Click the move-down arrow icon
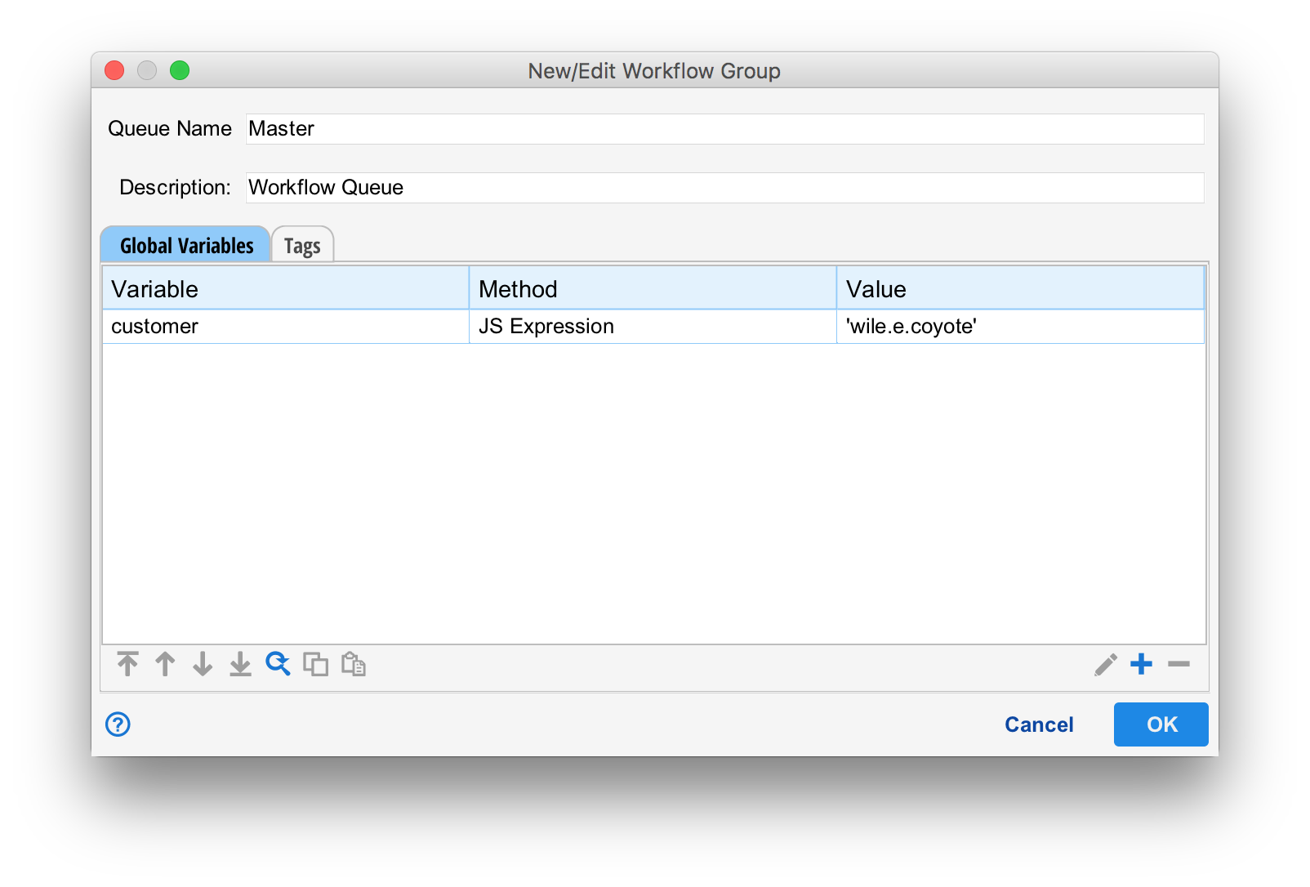Image resolution: width=1310 pixels, height=887 pixels. 202,664
